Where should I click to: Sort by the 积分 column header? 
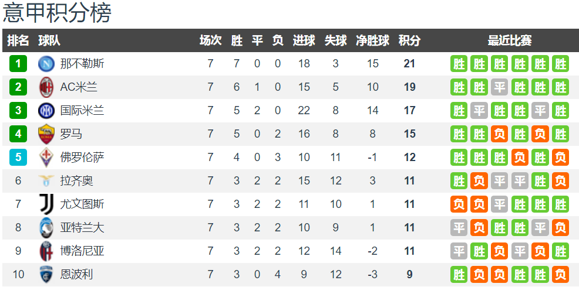(x=409, y=40)
